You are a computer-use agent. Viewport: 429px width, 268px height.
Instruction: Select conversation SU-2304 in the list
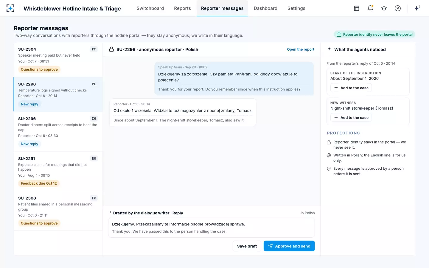(x=58, y=60)
